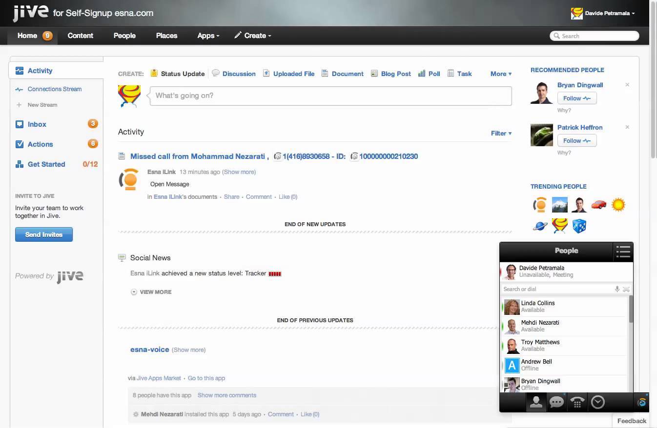Show more of esna-voice entry
The image size is (657, 428).
click(x=188, y=350)
